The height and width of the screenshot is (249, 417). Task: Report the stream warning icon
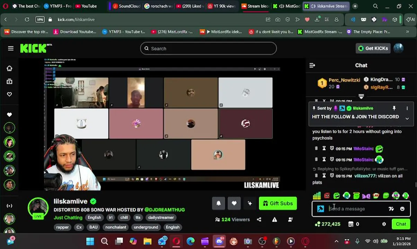274,219
